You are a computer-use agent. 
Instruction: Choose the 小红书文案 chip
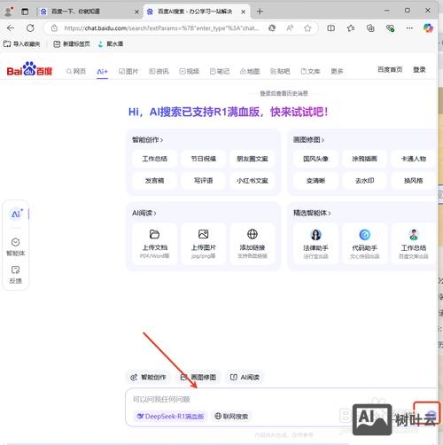click(x=253, y=181)
